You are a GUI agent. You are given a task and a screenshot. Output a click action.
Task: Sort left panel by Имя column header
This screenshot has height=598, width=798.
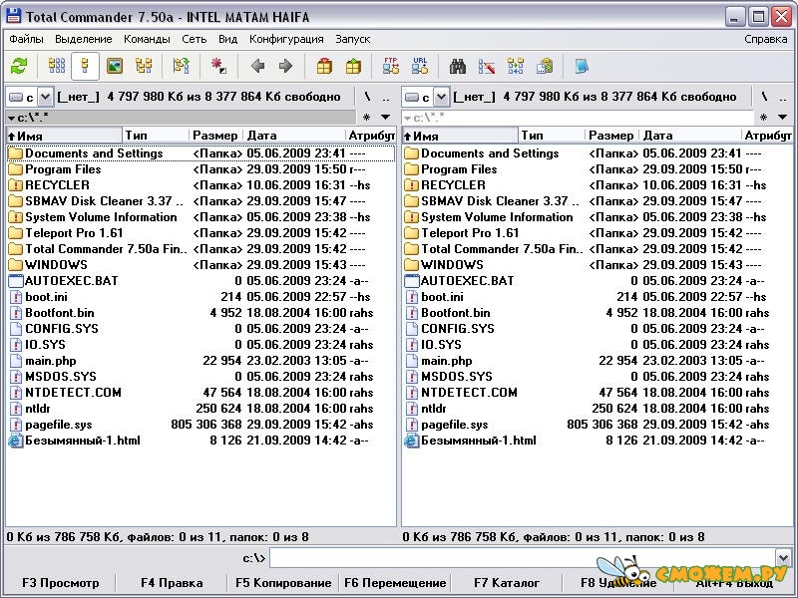tap(64, 136)
